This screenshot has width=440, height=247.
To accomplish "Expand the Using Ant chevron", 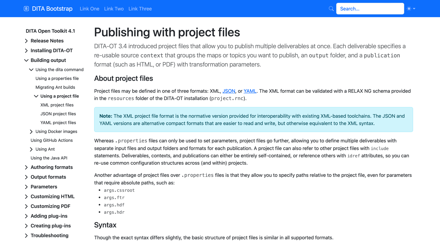I will pyautogui.click(x=31, y=149).
